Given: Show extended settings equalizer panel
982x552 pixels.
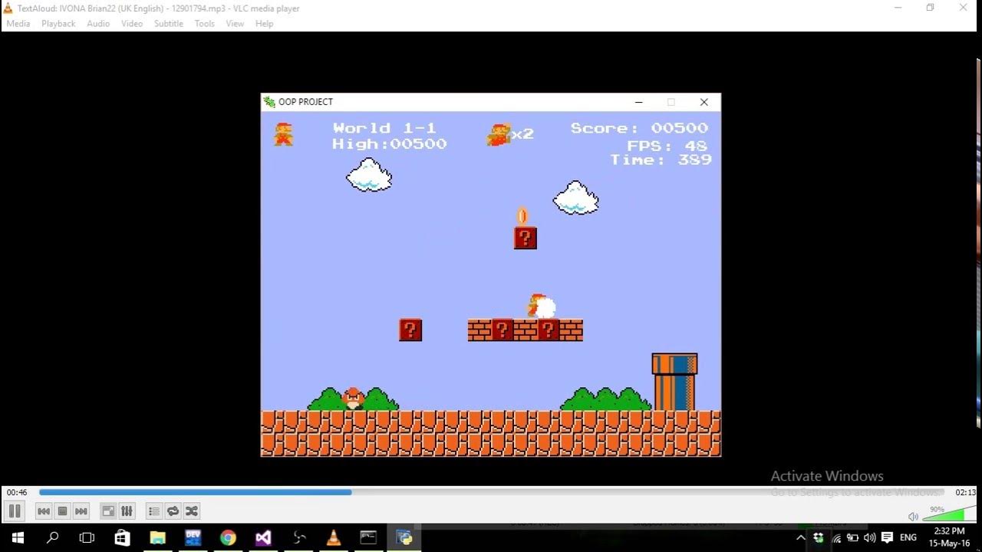Looking at the screenshot, I should tap(127, 511).
